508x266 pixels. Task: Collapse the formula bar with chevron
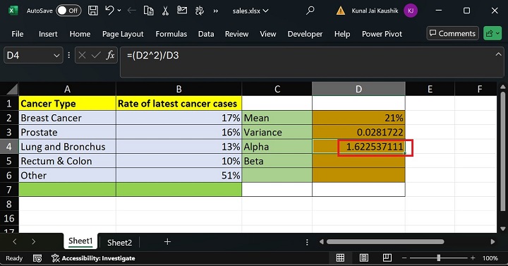tap(498, 54)
